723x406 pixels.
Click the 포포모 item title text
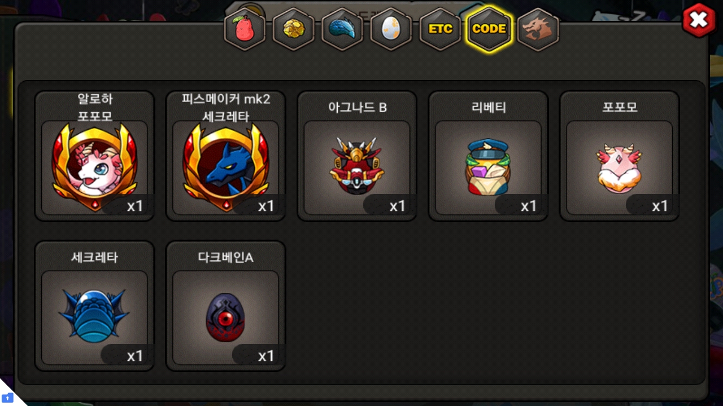[620, 107]
